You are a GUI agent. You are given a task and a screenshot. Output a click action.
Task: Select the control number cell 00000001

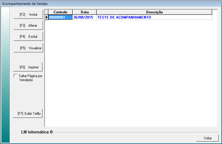pyautogui.click(x=60, y=17)
